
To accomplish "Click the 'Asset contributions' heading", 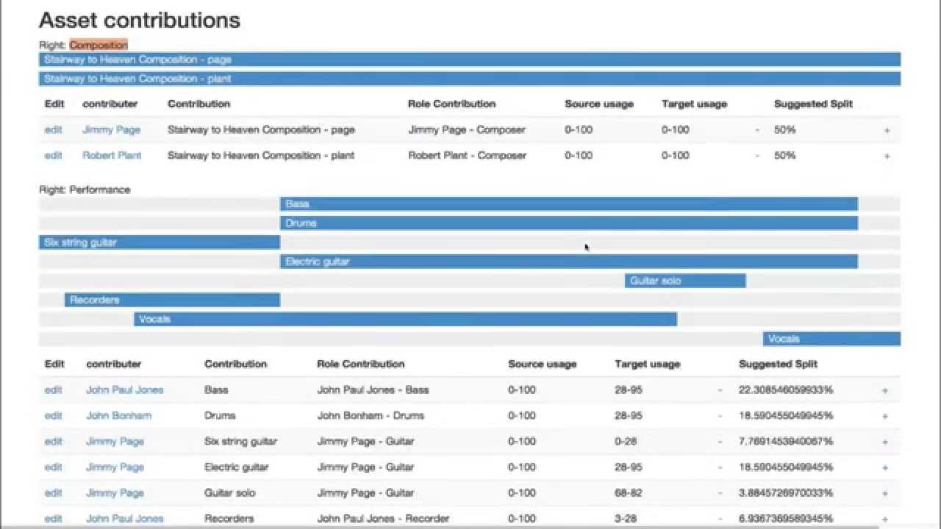I will click(x=140, y=20).
